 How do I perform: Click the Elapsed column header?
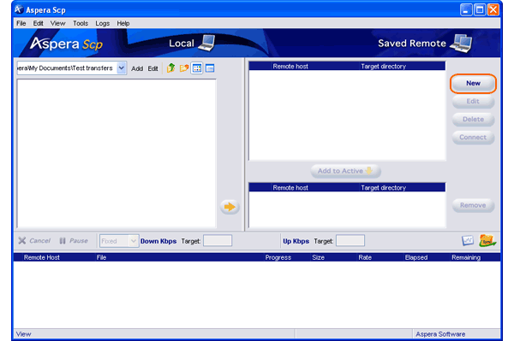pyautogui.click(x=416, y=257)
